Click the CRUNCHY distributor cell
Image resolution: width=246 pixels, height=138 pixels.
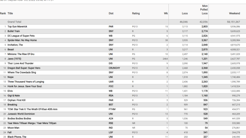[x=114, y=68]
